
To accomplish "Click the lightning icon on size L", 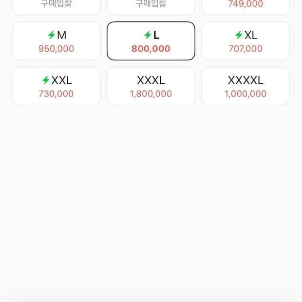I will (148, 35).
